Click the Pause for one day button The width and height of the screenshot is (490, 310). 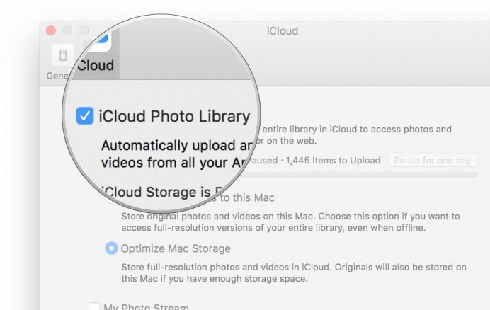tap(432, 161)
